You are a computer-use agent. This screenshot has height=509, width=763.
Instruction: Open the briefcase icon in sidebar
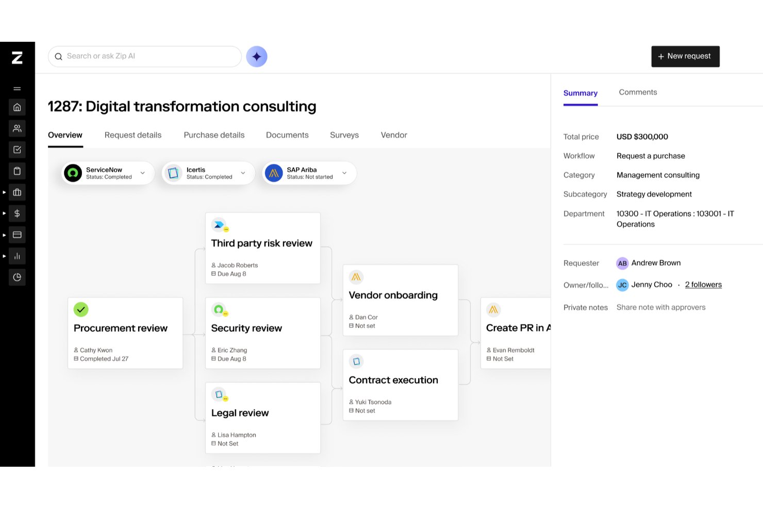click(x=17, y=192)
